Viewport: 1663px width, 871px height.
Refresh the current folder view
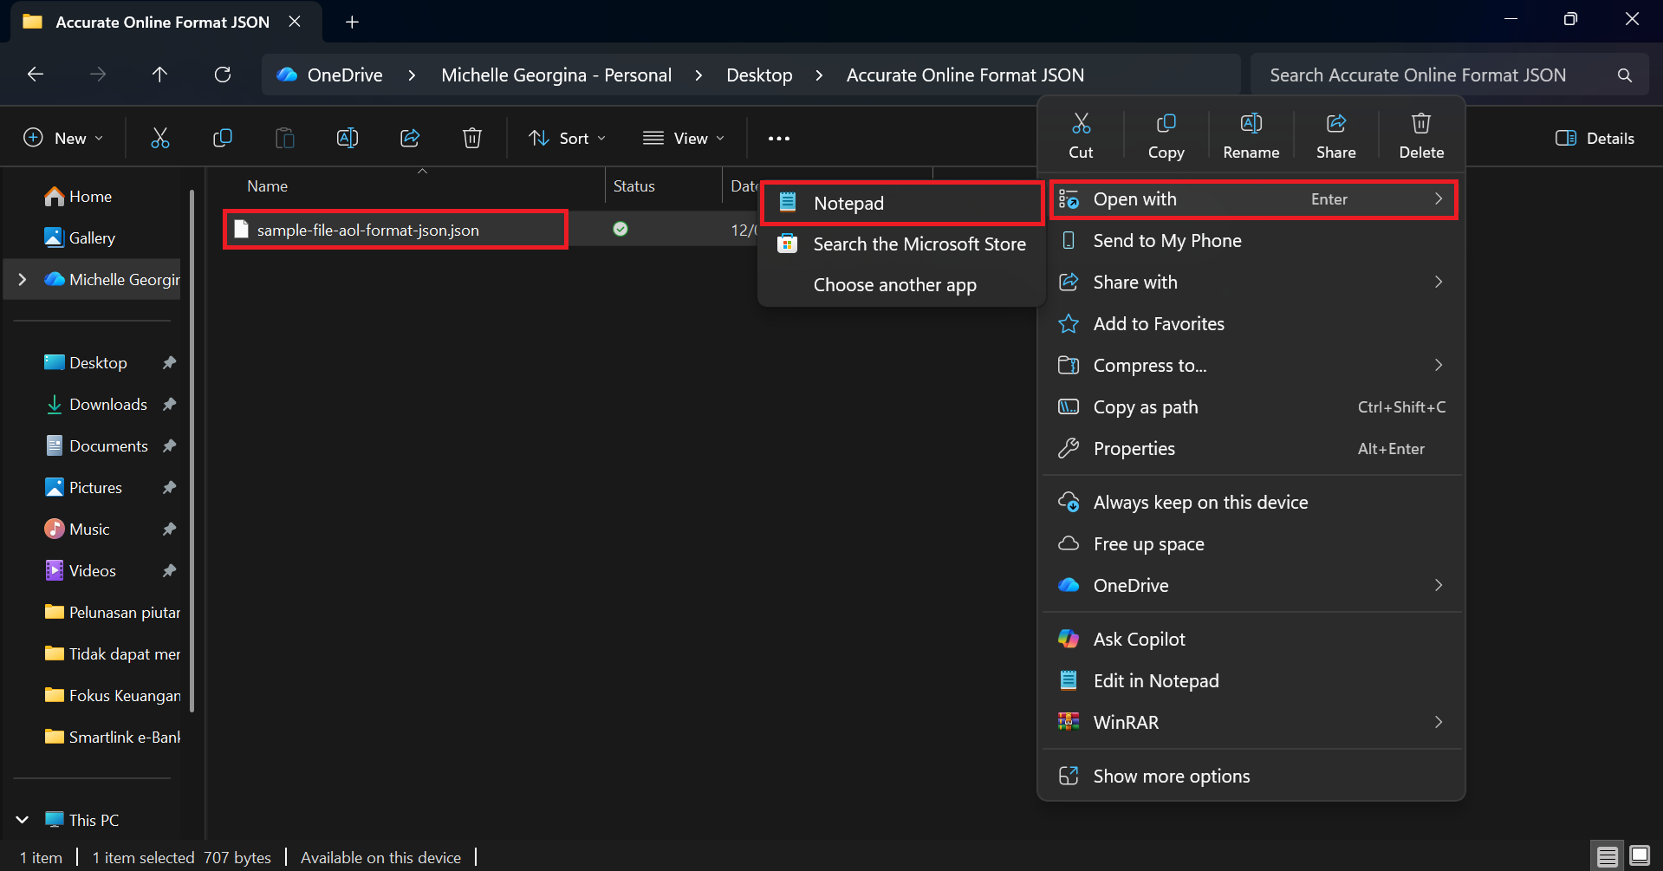click(223, 75)
